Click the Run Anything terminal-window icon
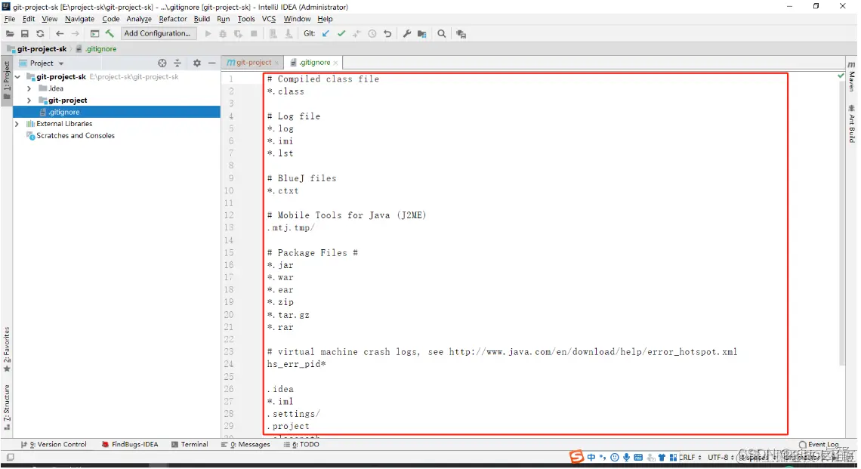Screen dimensions: 861x469 click(x=95, y=33)
